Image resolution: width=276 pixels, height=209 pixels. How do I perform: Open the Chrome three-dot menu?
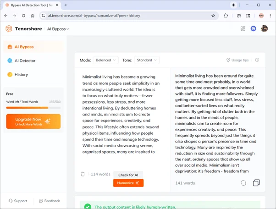point(270,16)
